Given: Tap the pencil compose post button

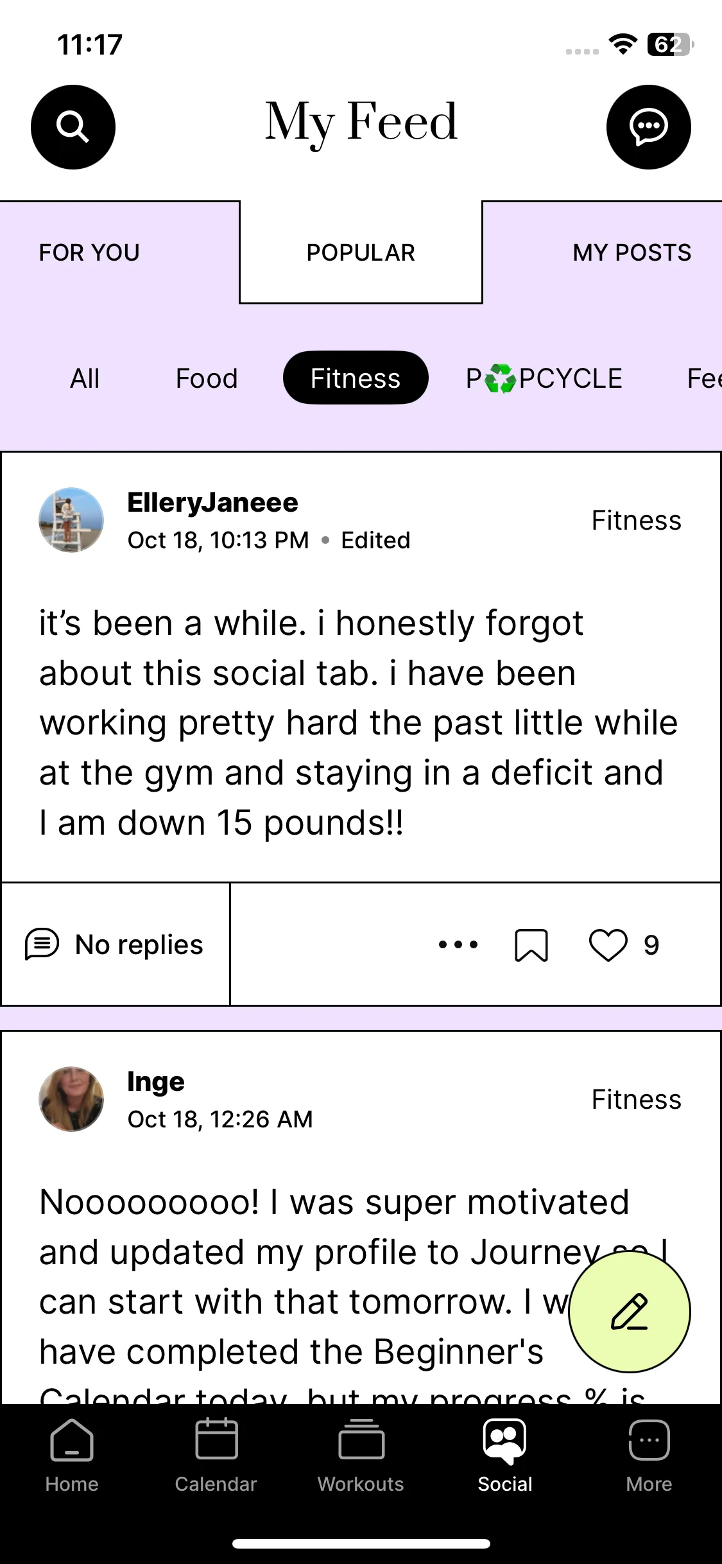Looking at the screenshot, I should point(629,1311).
